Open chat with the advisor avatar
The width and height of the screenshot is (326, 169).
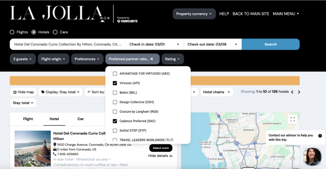pyautogui.click(x=312, y=157)
